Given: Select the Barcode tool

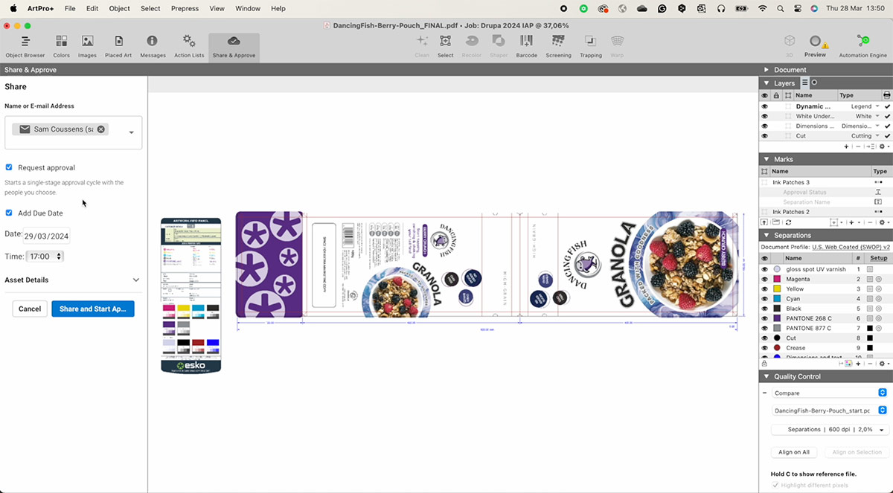Looking at the screenshot, I should (x=526, y=46).
